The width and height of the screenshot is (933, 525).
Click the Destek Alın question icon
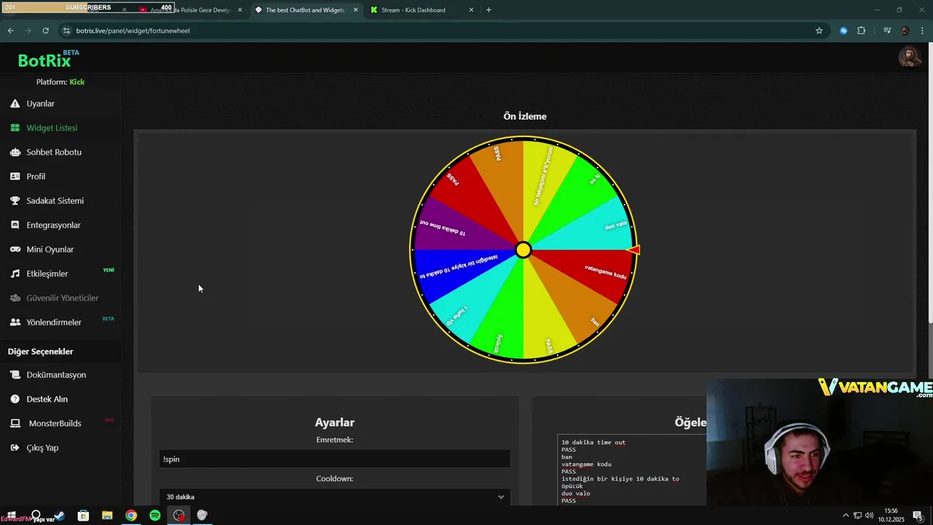(15, 399)
